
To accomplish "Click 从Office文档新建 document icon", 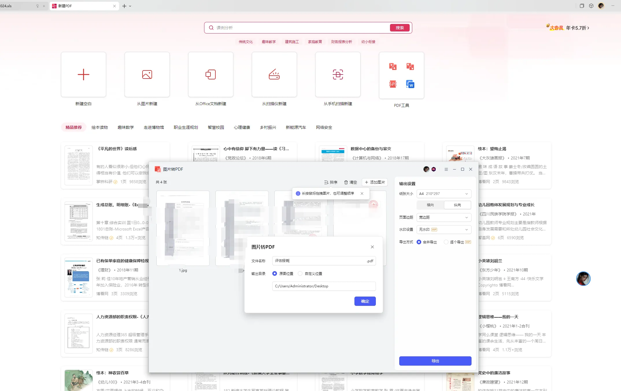I will (211, 75).
